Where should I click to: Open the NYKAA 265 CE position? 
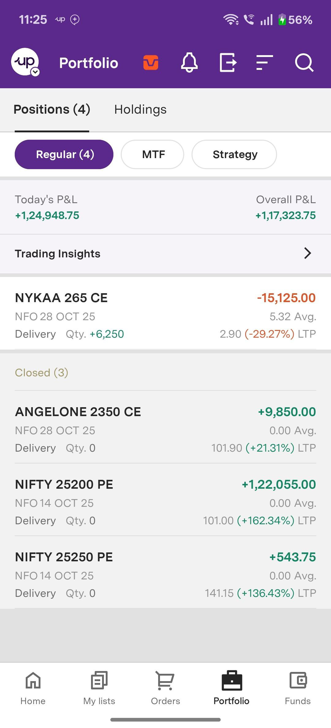click(165, 316)
